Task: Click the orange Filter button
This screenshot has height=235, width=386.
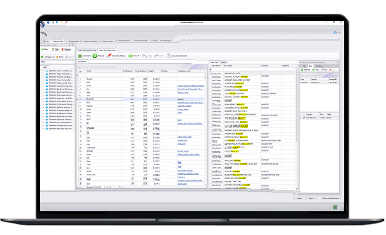Action: pyautogui.click(x=60, y=57)
